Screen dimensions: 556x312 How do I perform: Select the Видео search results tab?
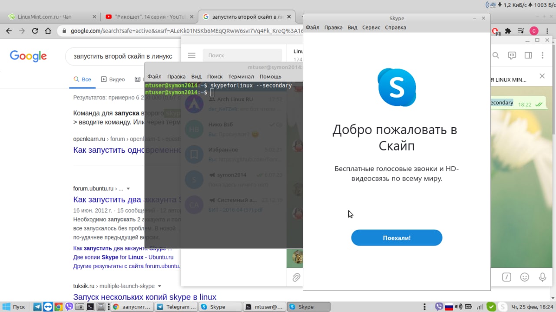click(x=113, y=79)
